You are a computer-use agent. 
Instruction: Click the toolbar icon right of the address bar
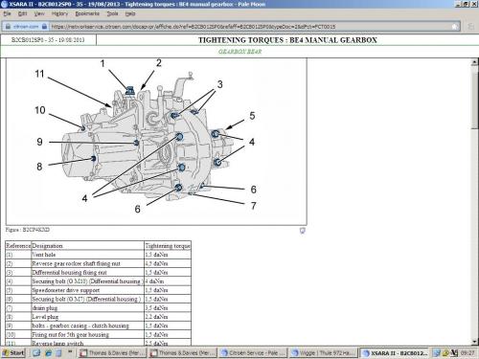[x=470, y=27]
